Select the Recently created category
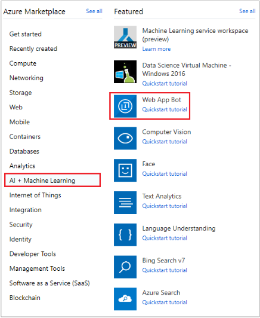The image size is (260, 318). click(x=33, y=48)
